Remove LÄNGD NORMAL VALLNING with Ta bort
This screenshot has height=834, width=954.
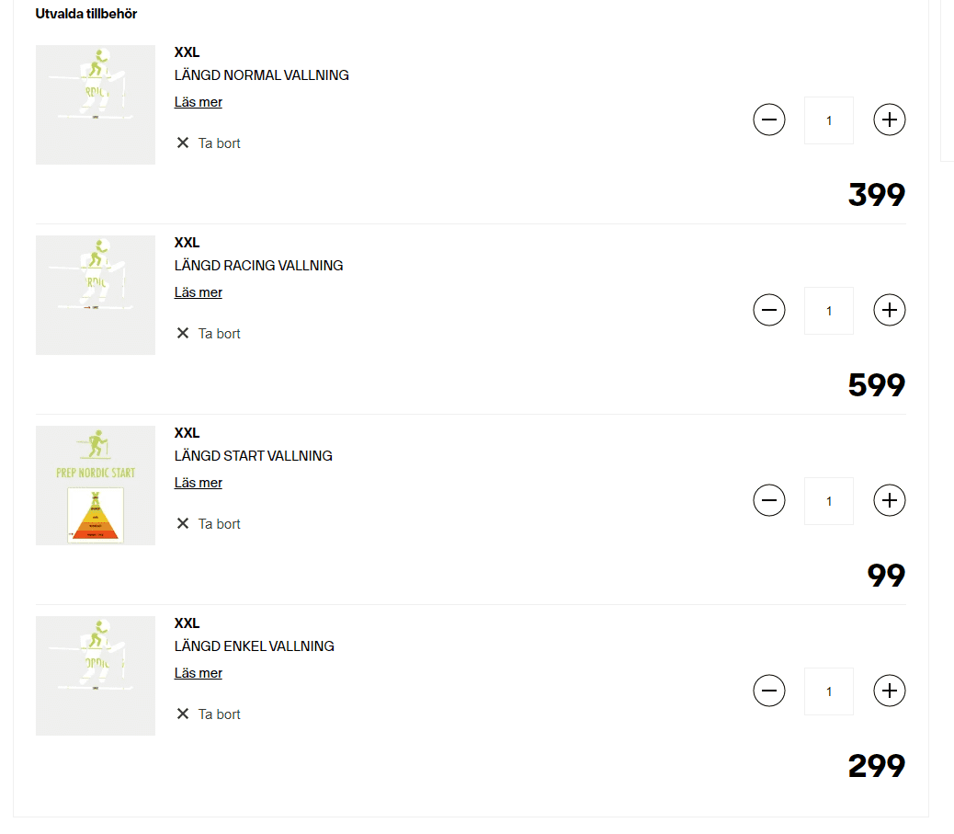(209, 143)
